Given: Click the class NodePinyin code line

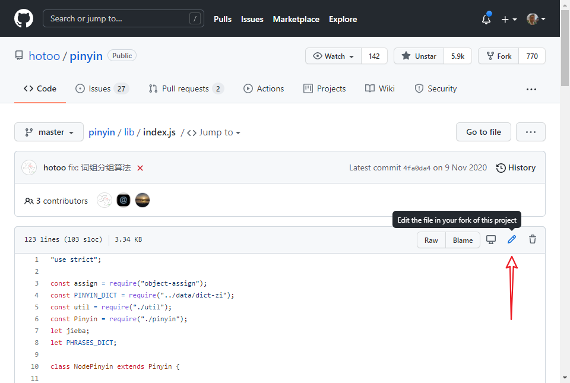Looking at the screenshot, I should click(x=115, y=366).
